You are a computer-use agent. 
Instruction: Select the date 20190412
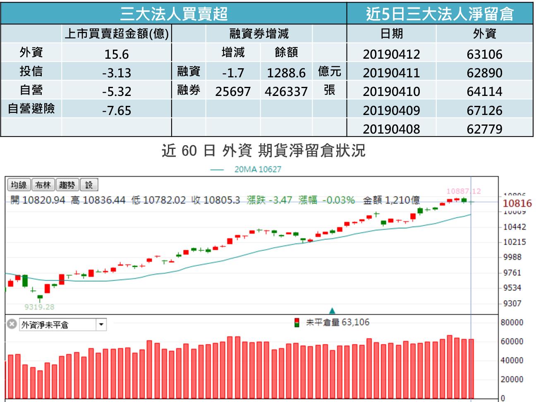click(x=391, y=54)
